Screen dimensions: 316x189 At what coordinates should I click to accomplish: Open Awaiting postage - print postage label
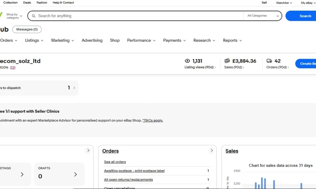(x=134, y=171)
